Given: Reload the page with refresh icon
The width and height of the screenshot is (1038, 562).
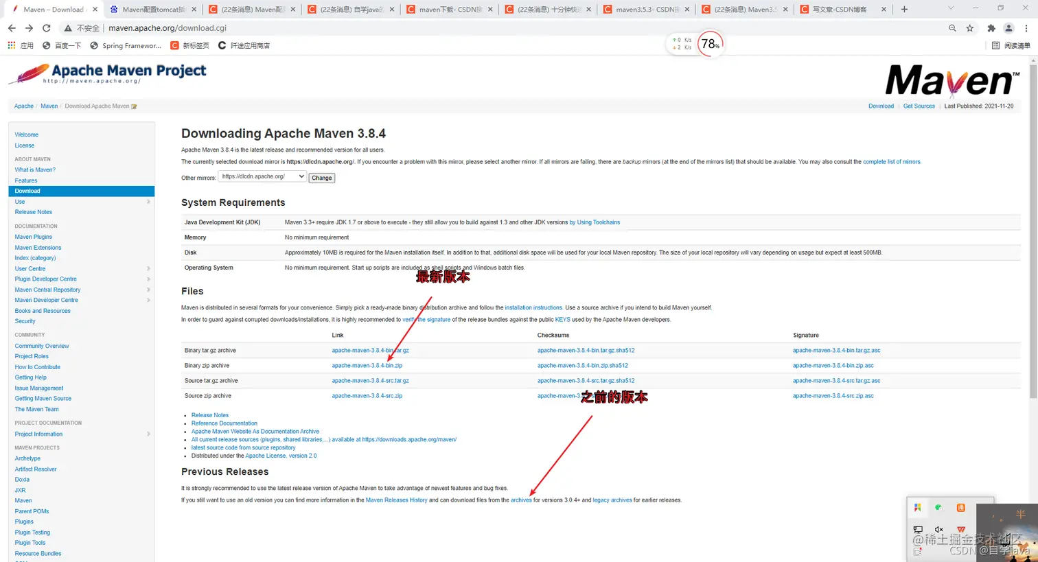Looking at the screenshot, I should click(x=47, y=28).
